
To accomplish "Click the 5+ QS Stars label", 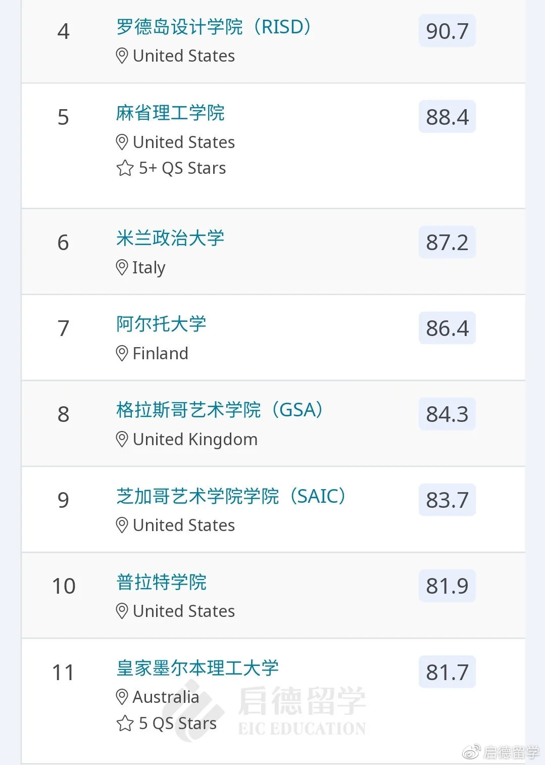I will 182,168.
